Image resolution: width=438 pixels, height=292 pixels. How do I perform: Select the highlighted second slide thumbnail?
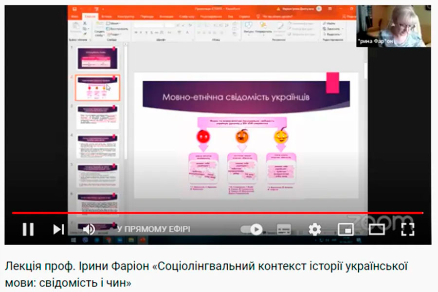(97, 88)
